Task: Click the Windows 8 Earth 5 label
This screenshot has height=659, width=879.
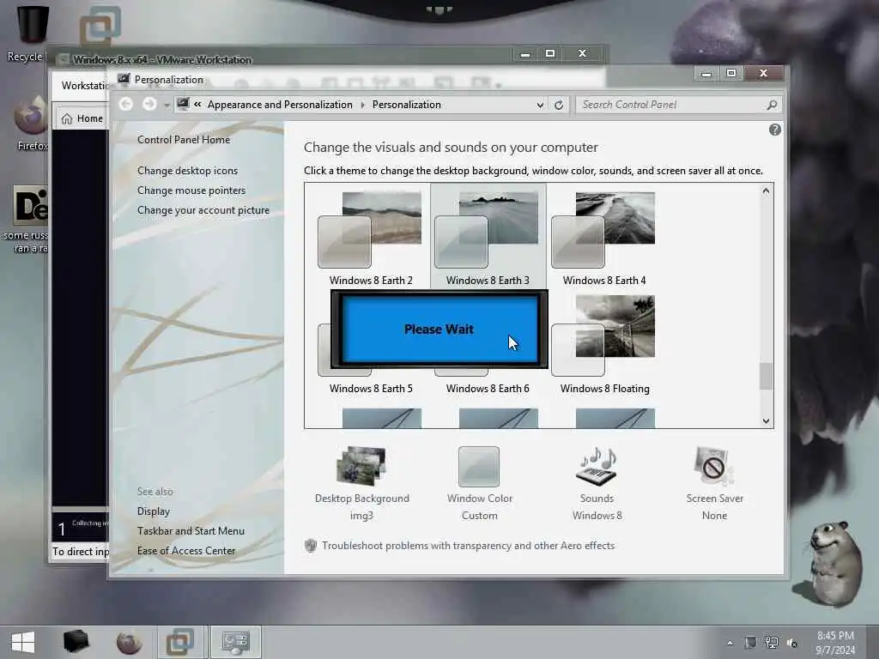Action: pyautogui.click(x=371, y=389)
